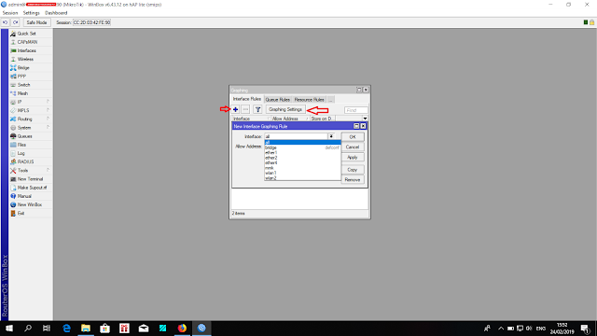Switch to Resource Rules tab

309,100
